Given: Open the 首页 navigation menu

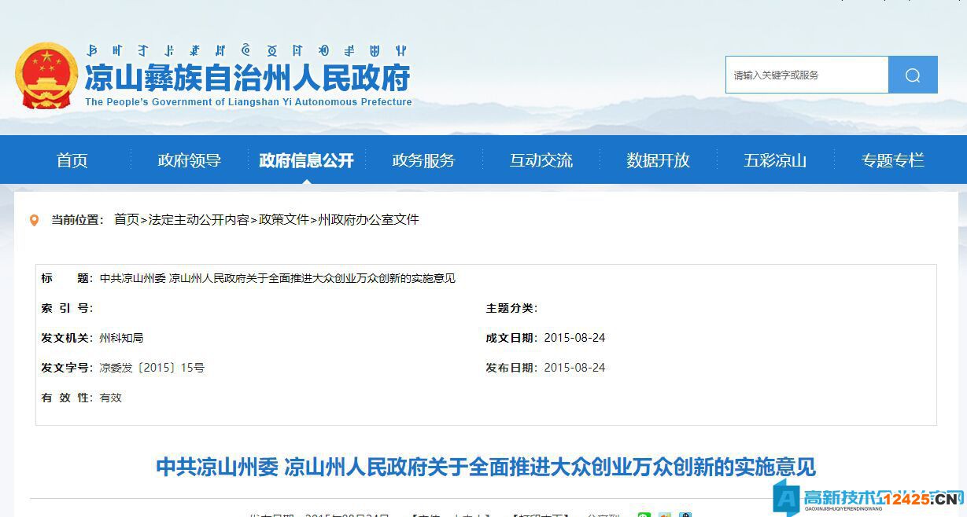Looking at the screenshot, I should [72, 159].
